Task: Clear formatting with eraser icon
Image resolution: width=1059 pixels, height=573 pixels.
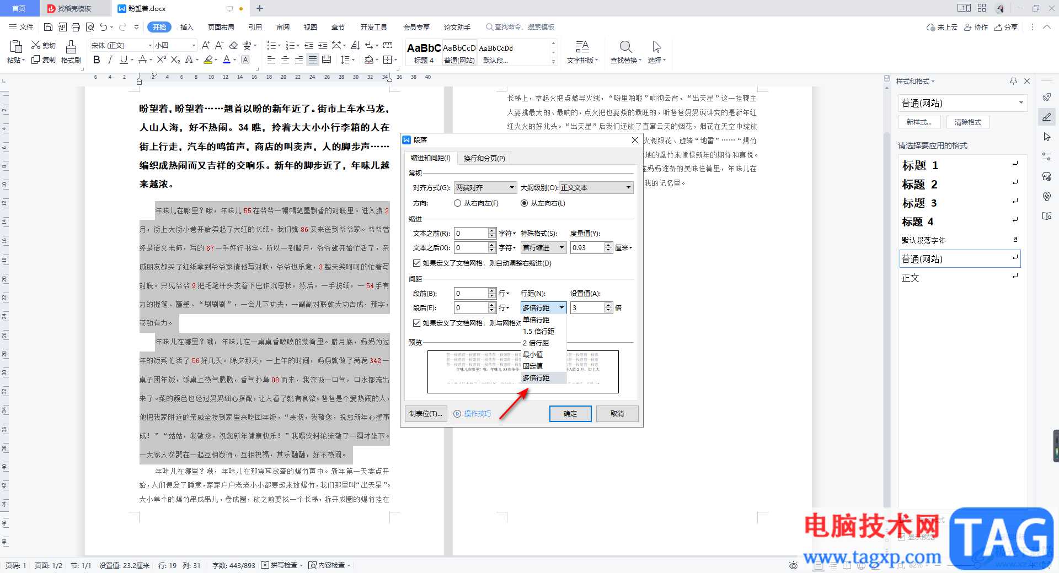Action: click(233, 45)
